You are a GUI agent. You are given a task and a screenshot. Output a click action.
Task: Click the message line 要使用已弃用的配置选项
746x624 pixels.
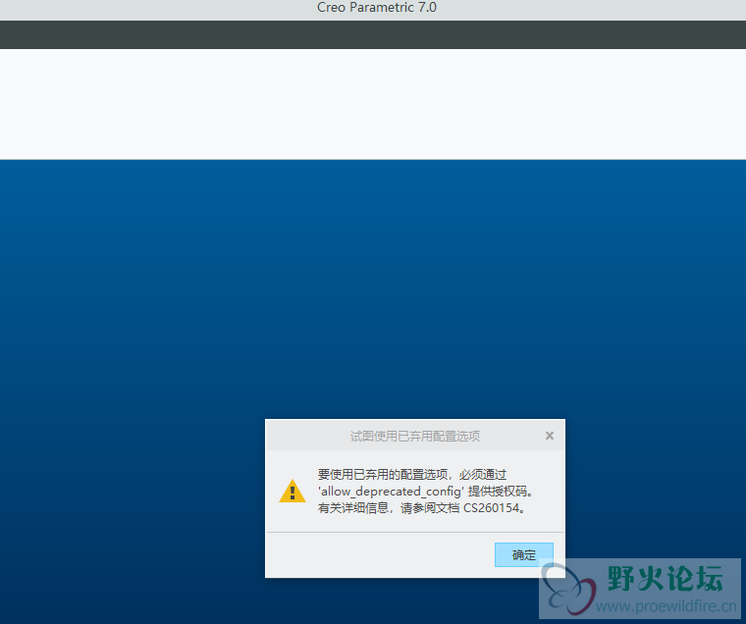(412, 475)
